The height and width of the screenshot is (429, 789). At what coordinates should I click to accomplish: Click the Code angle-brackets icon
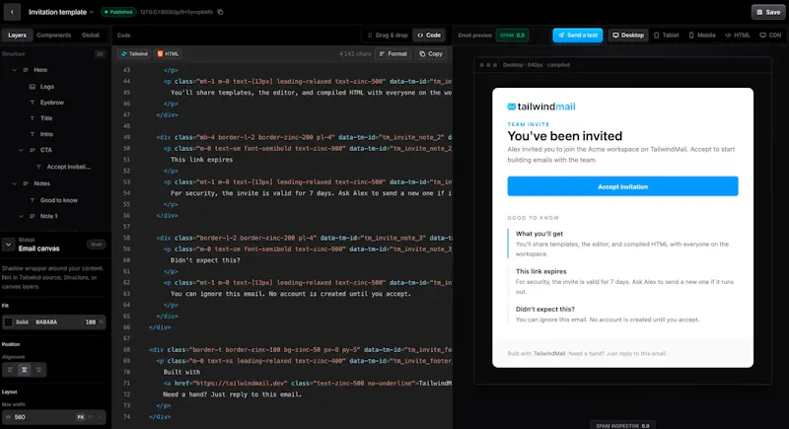[420, 36]
